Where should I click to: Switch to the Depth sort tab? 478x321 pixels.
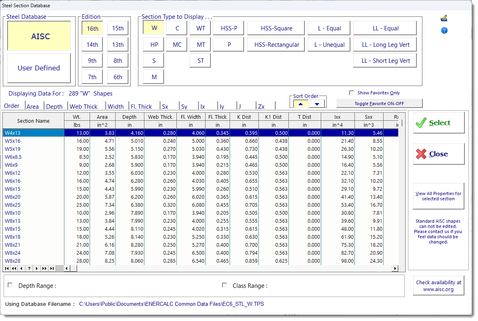point(54,107)
